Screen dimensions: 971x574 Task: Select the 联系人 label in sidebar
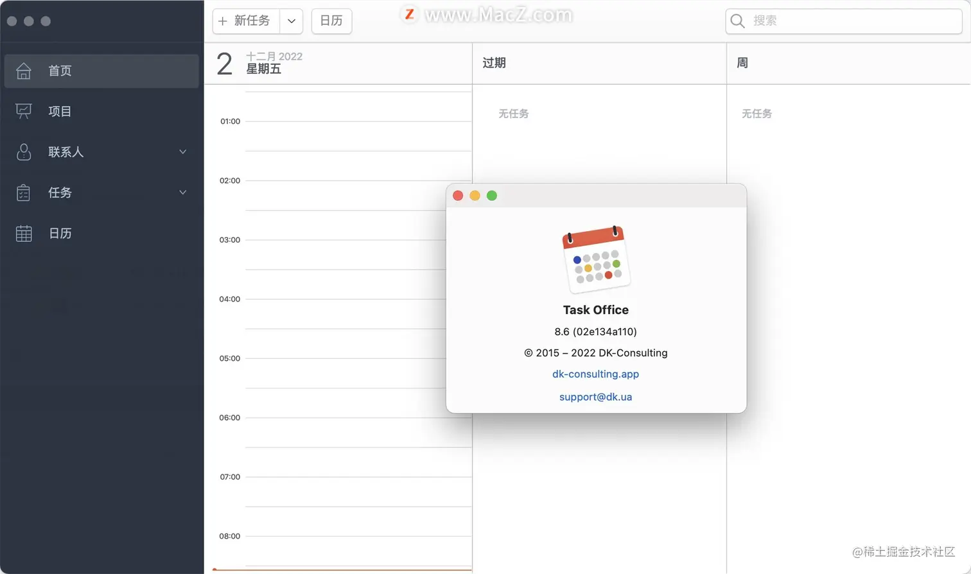click(66, 152)
